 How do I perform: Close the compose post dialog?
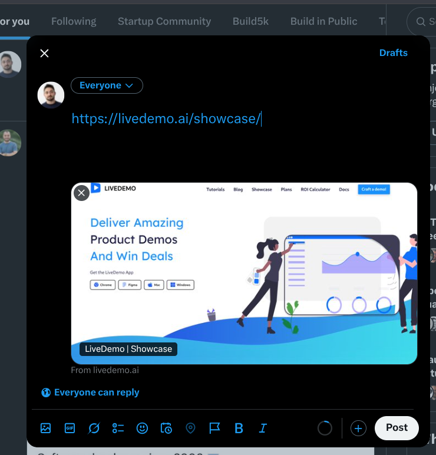tap(44, 54)
